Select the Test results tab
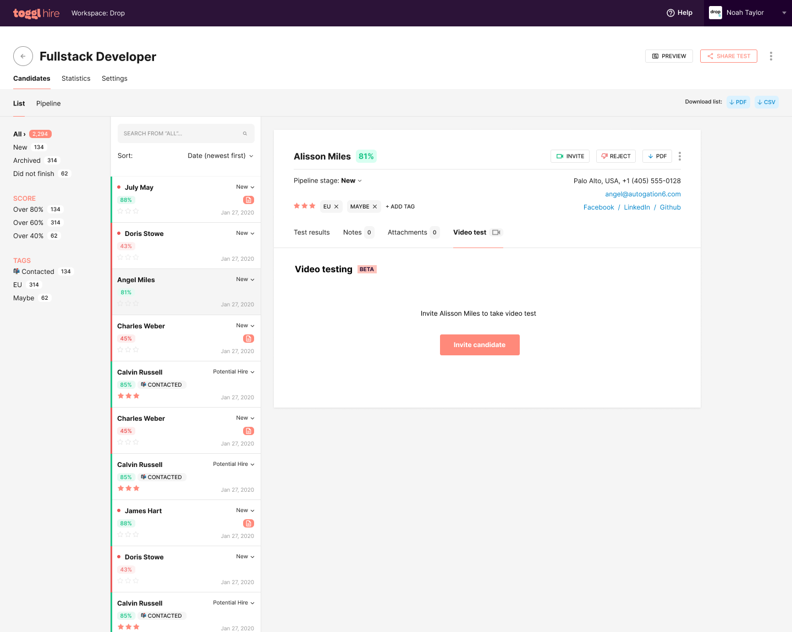The width and height of the screenshot is (792, 632). click(312, 233)
